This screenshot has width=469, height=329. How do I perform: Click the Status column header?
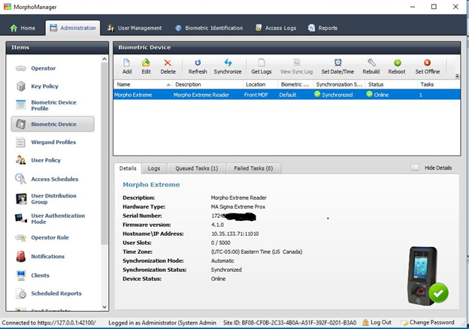point(392,85)
